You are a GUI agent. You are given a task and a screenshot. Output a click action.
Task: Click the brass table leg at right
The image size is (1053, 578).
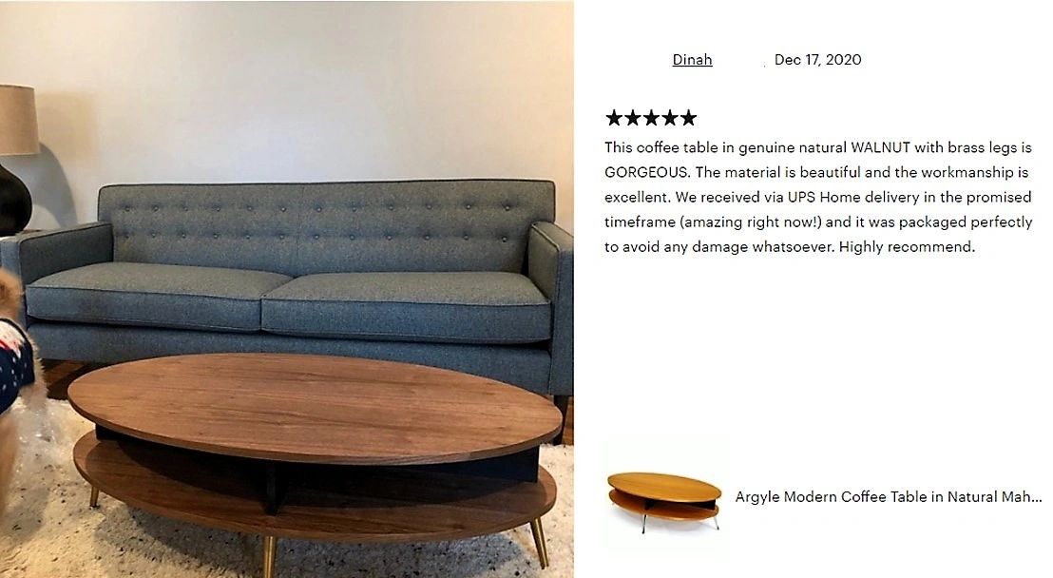[539, 543]
